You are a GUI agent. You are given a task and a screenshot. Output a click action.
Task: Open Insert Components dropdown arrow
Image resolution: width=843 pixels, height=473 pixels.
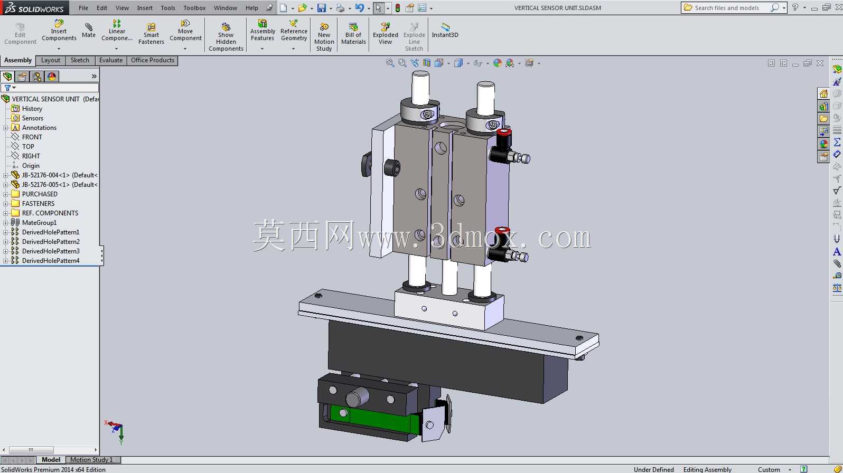click(x=59, y=49)
